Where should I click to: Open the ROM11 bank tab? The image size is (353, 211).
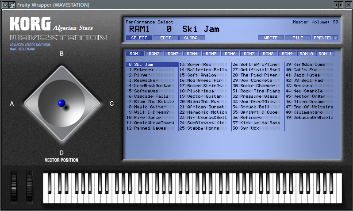tap(325, 54)
